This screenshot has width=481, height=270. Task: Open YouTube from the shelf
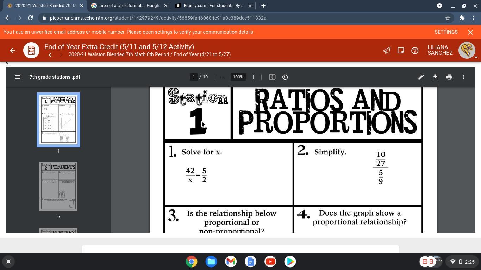point(270,262)
